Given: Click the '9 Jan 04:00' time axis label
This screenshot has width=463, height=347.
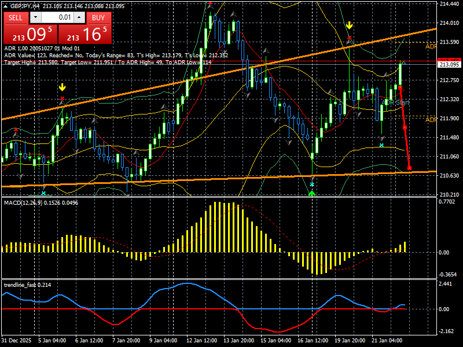Looking at the screenshot, I should coord(163,341).
